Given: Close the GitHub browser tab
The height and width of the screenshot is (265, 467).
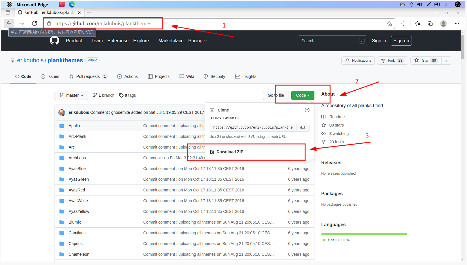Looking at the screenshot, I should click(79, 12).
